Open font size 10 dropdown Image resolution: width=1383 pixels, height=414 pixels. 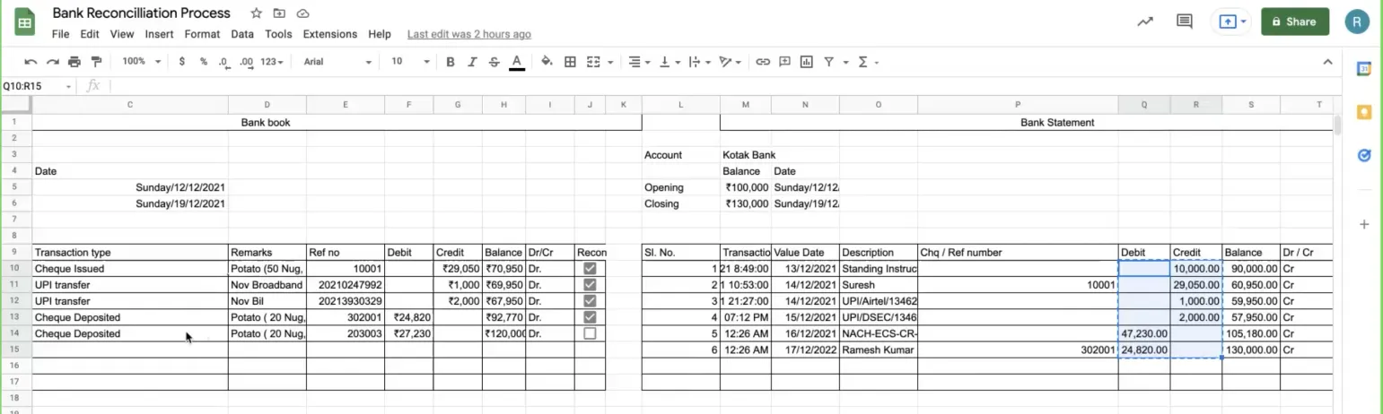coord(409,62)
